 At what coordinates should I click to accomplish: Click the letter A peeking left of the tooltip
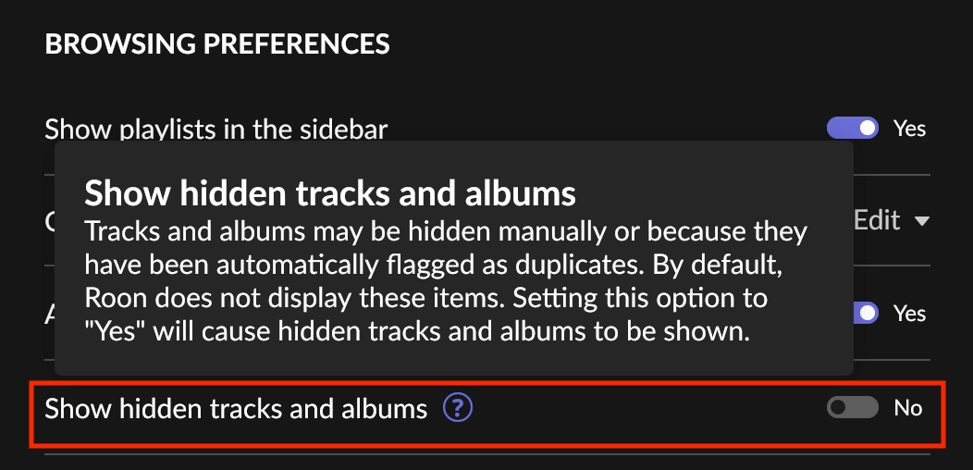[50, 315]
